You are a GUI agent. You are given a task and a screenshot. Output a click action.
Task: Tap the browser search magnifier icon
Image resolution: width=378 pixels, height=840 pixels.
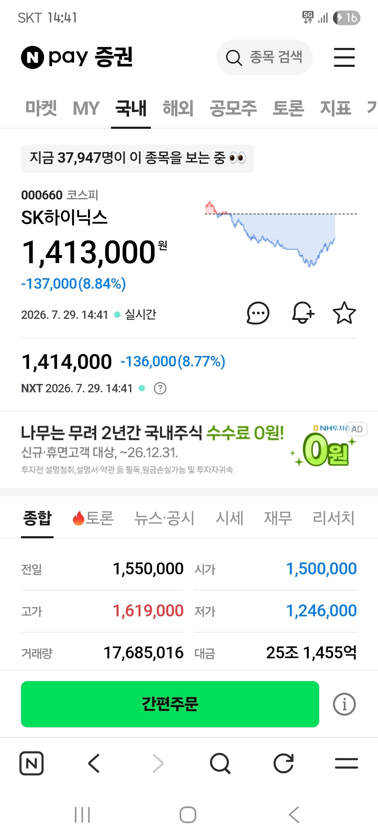[220, 763]
